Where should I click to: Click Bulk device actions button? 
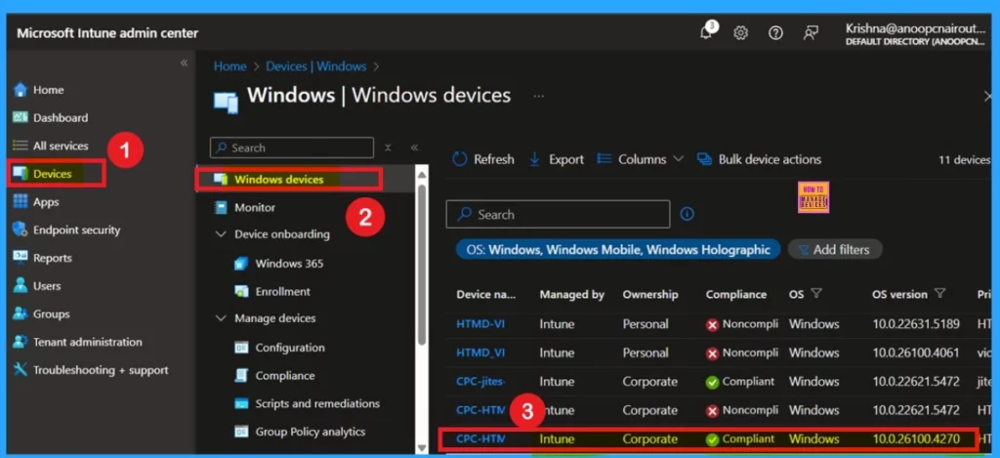coord(759,159)
